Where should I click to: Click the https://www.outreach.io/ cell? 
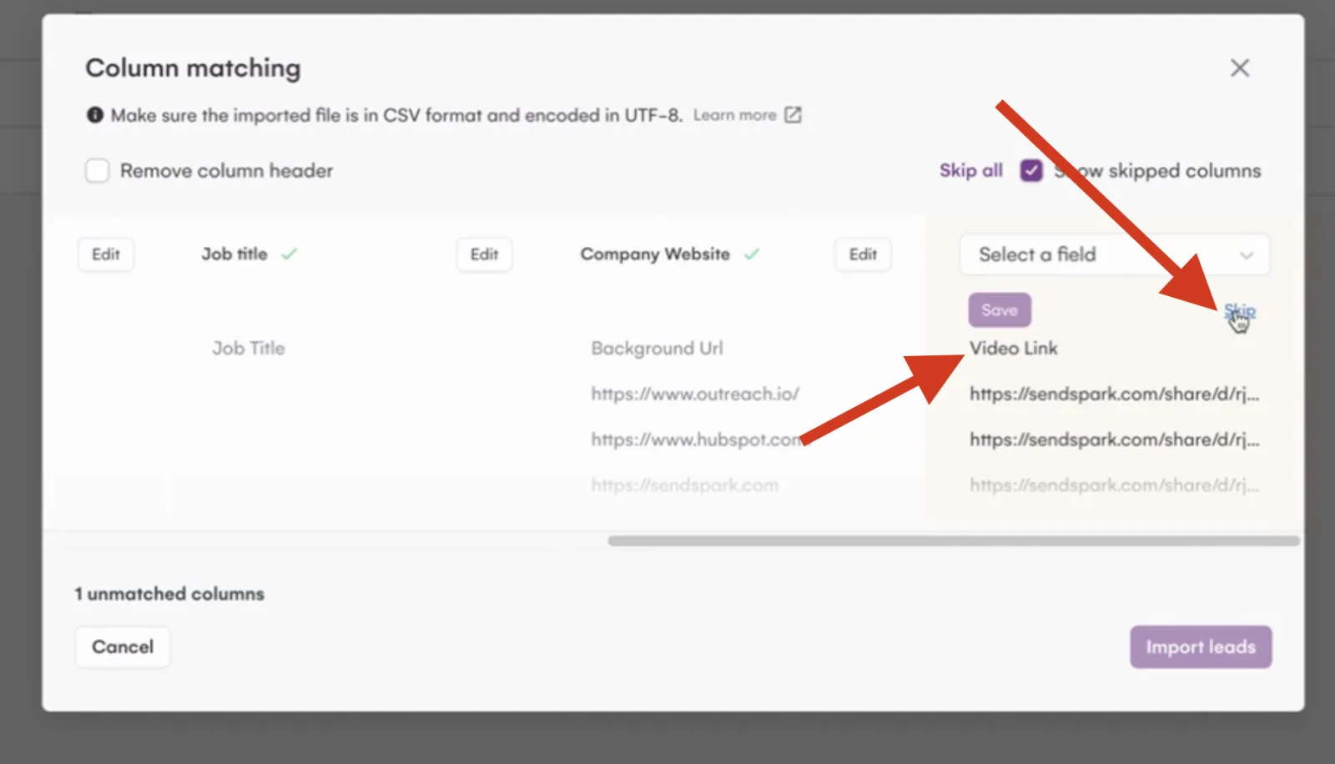coord(695,394)
